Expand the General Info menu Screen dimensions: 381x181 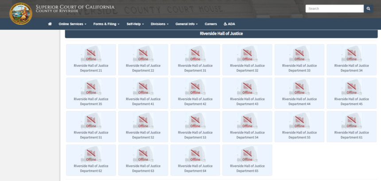(187, 24)
